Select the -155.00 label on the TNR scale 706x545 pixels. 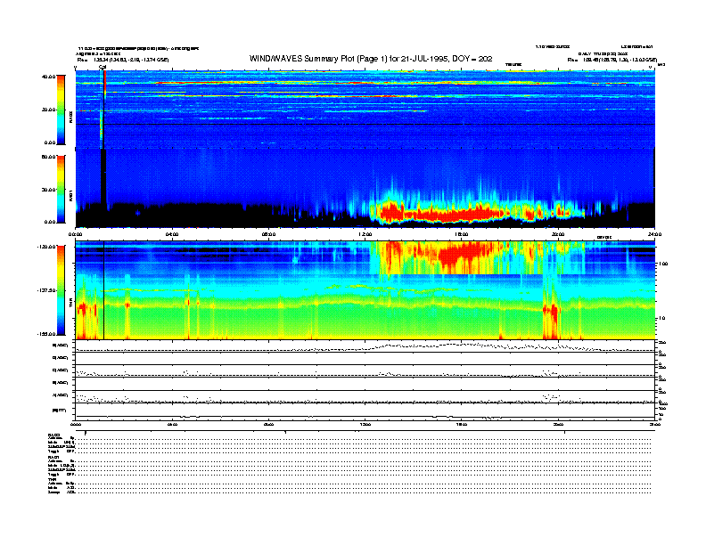pos(46,334)
